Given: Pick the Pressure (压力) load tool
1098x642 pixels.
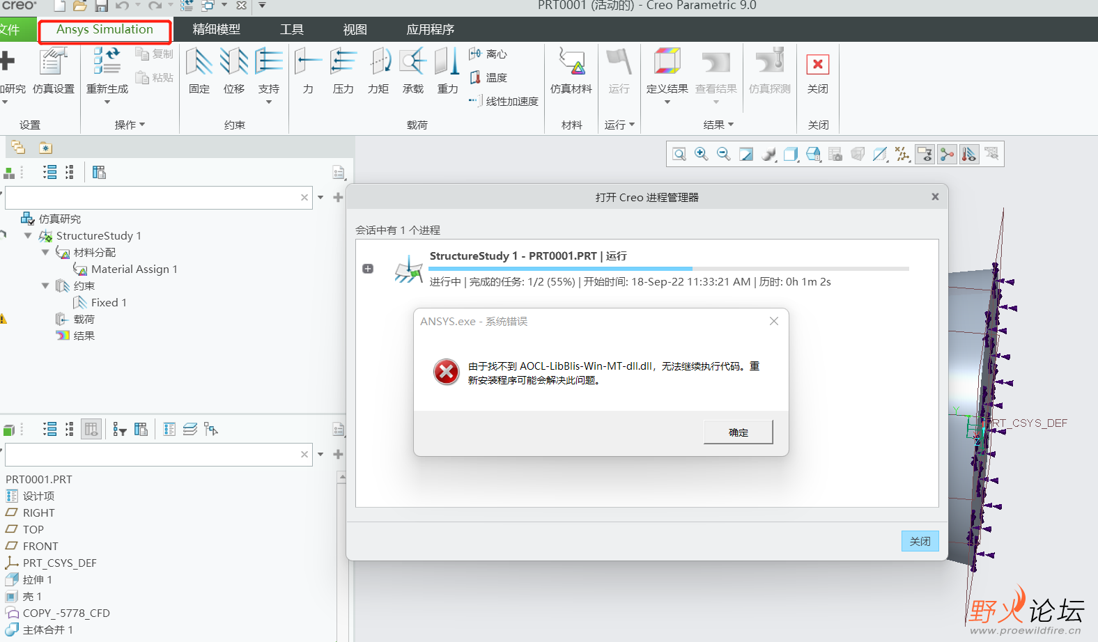Looking at the screenshot, I should (343, 70).
